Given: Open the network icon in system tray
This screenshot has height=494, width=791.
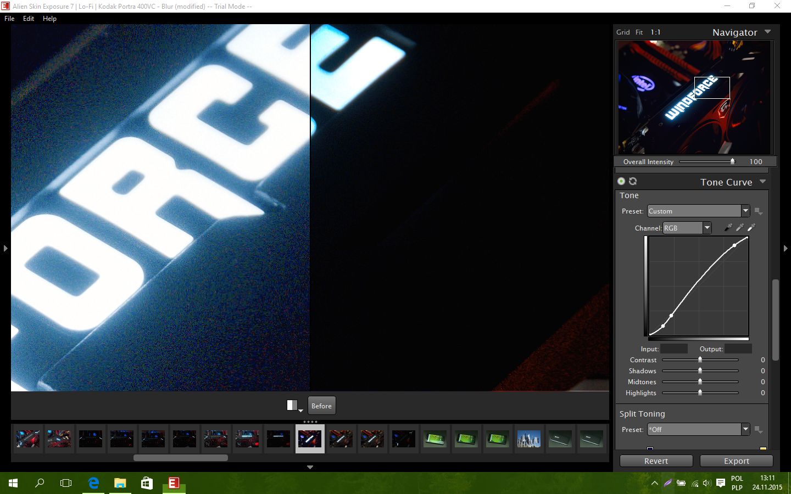Looking at the screenshot, I should click(694, 483).
